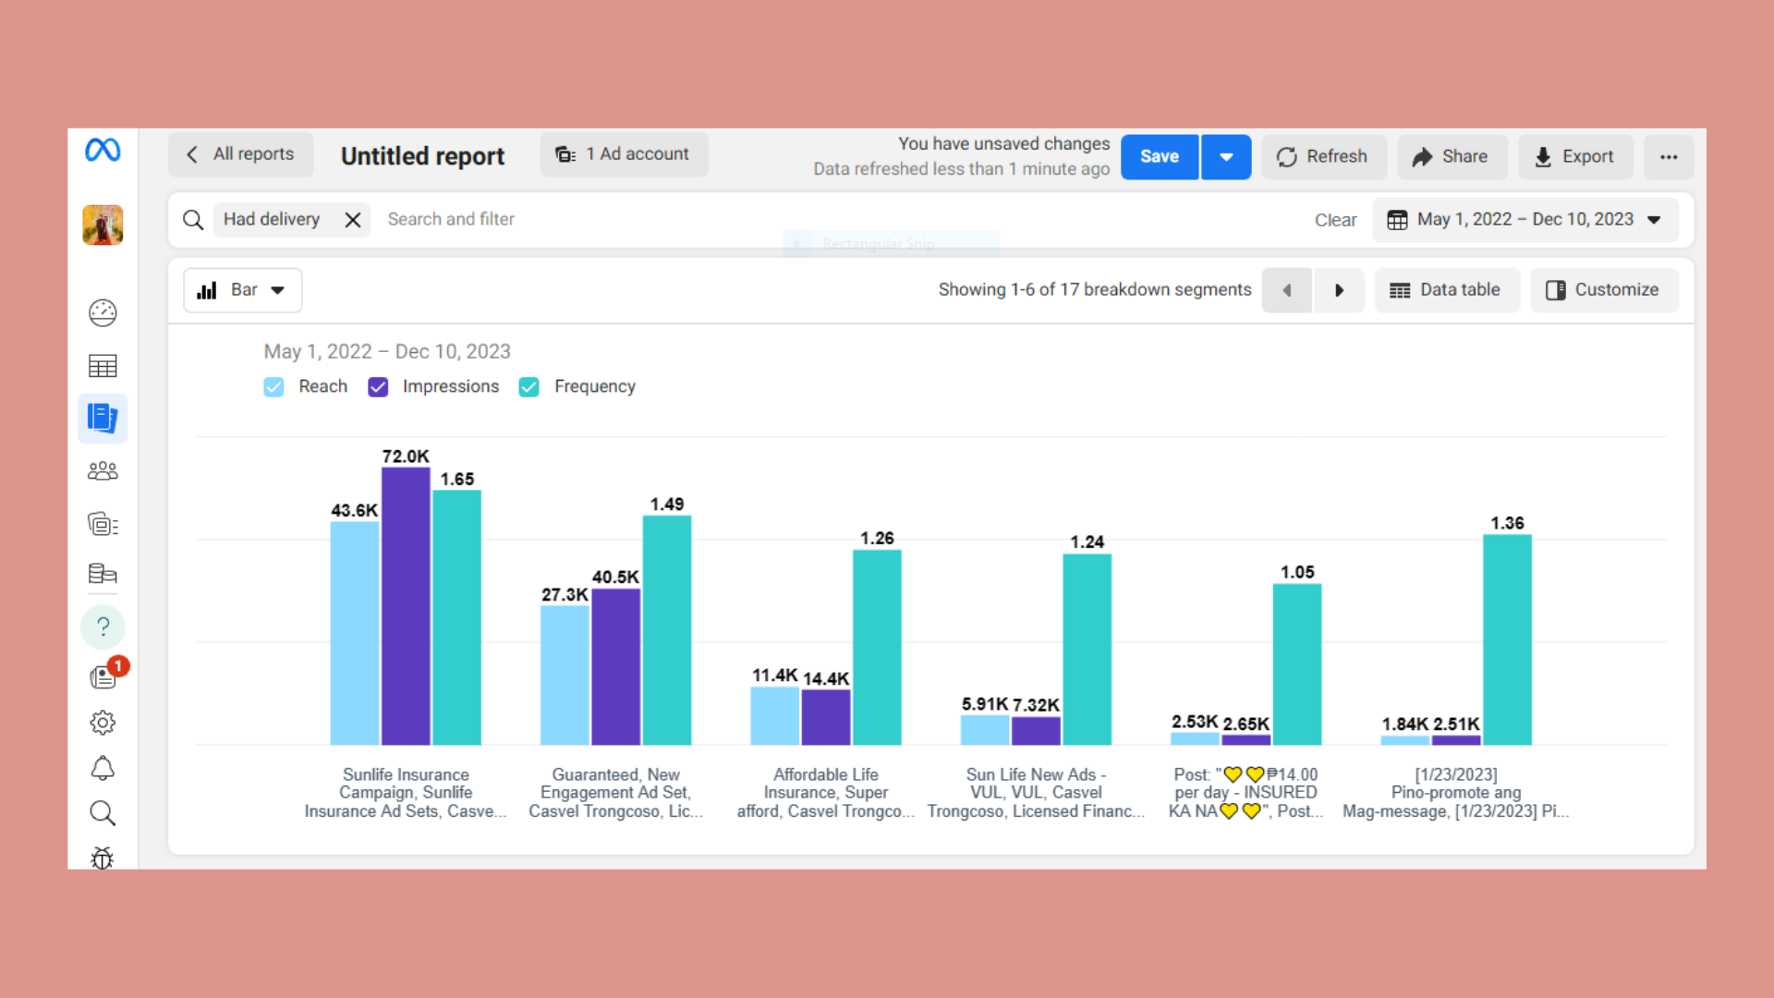The height and width of the screenshot is (998, 1774).
Task: Share the report
Action: [x=1451, y=157]
